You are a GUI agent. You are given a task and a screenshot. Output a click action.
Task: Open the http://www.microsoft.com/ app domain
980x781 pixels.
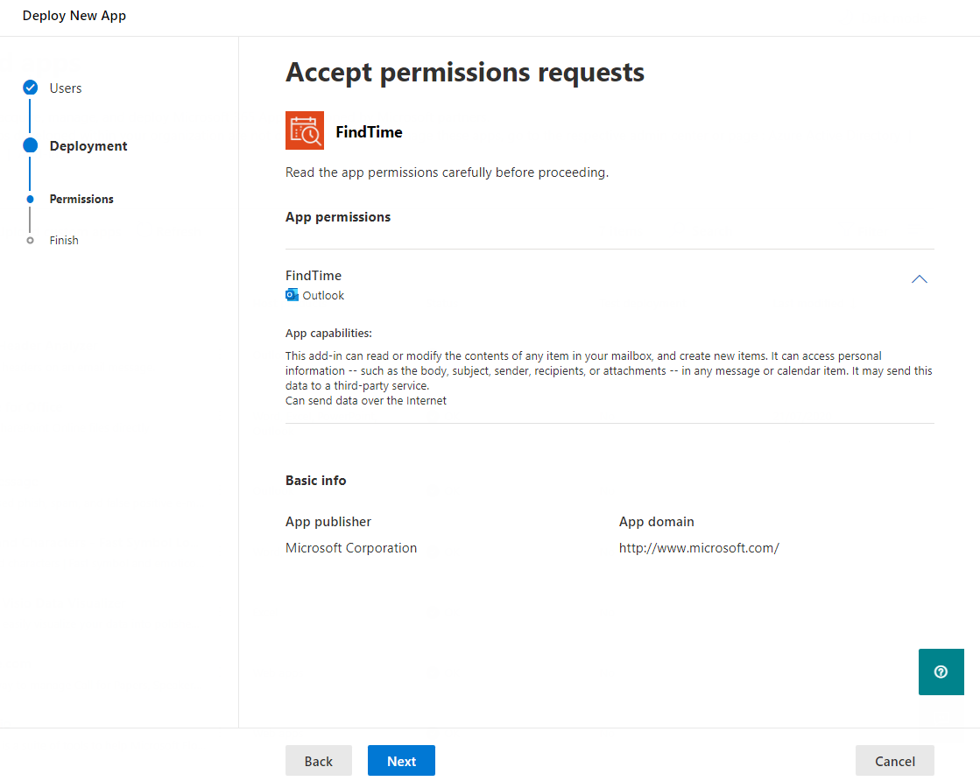(699, 548)
